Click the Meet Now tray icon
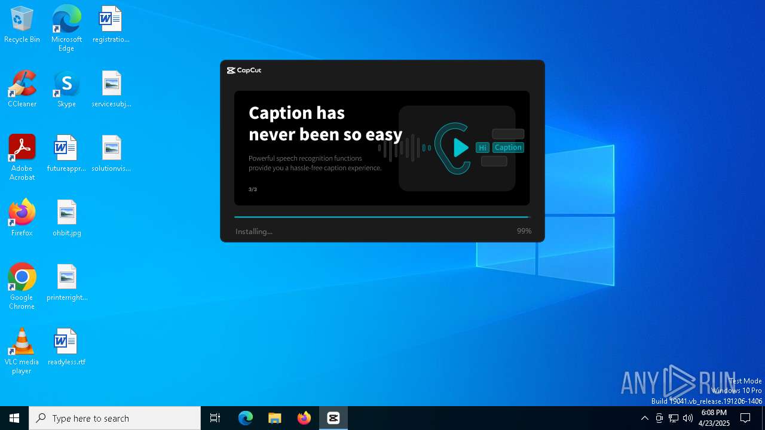 tap(659, 418)
